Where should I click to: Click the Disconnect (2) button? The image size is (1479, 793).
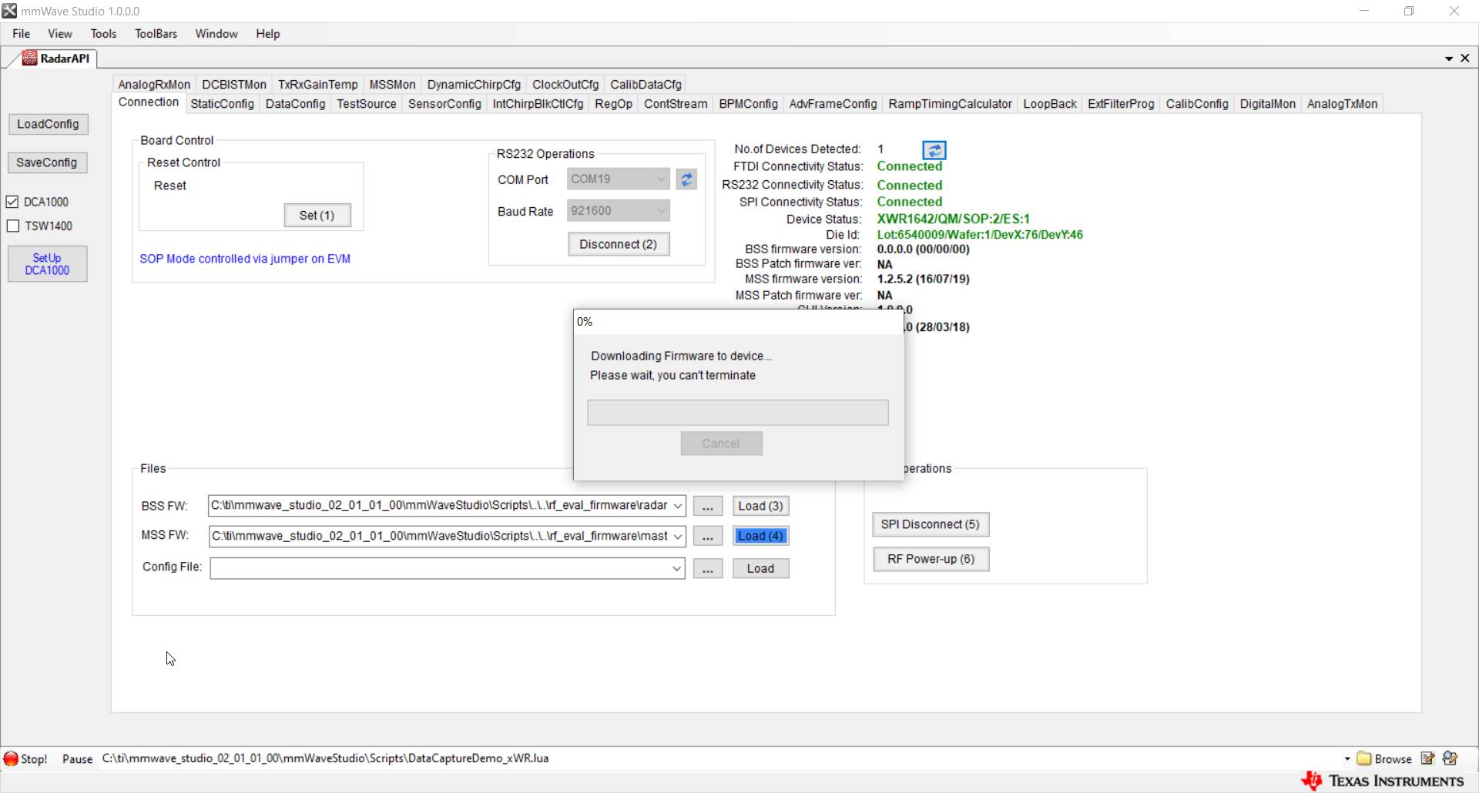tap(619, 244)
